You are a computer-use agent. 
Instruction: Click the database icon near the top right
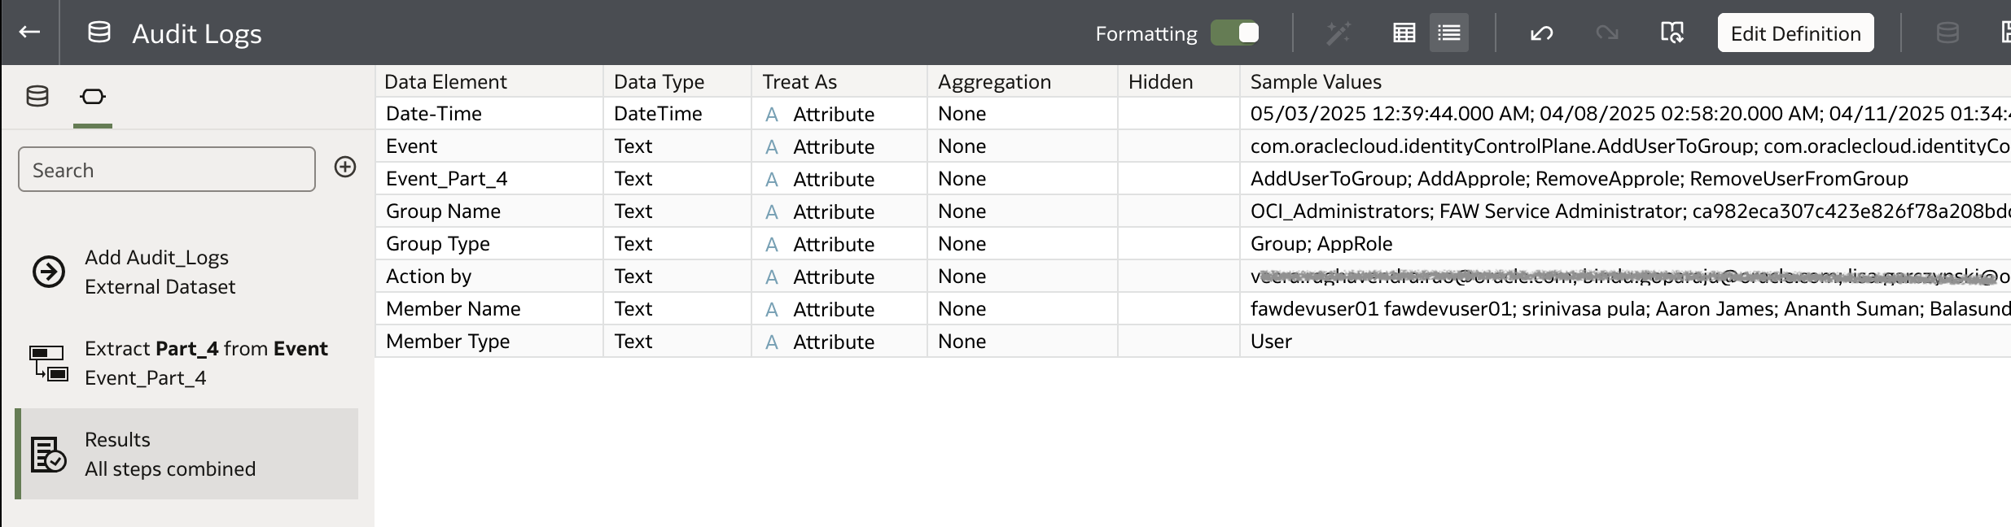pyautogui.click(x=1947, y=33)
